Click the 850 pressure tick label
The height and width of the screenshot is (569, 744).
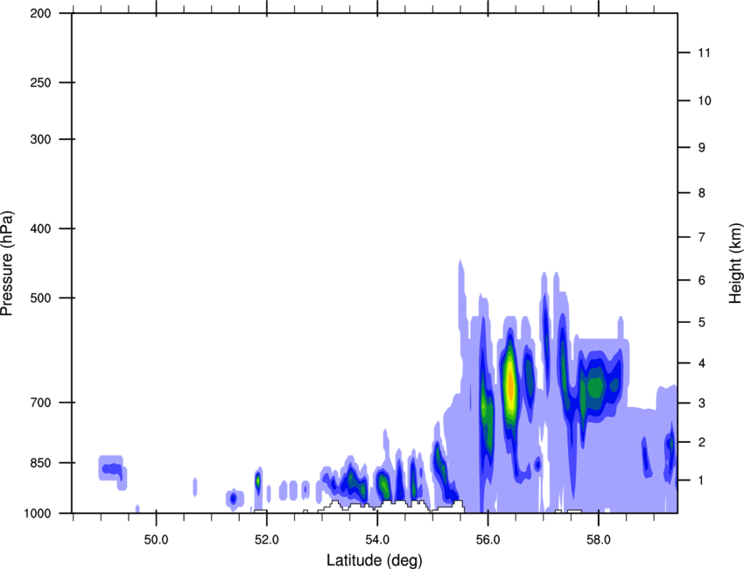pos(40,462)
